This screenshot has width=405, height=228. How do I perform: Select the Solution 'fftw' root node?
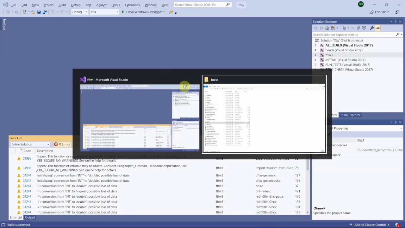pos(341,41)
